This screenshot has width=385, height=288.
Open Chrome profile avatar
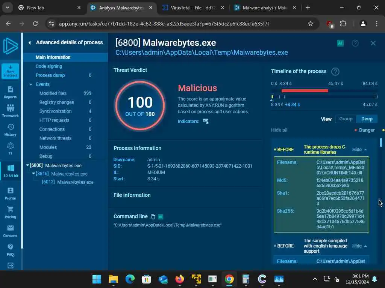pyautogui.click(x=363, y=24)
